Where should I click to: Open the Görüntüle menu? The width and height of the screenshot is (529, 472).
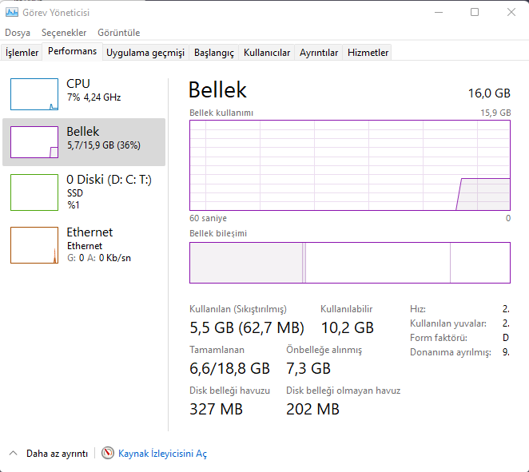click(119, 33)
